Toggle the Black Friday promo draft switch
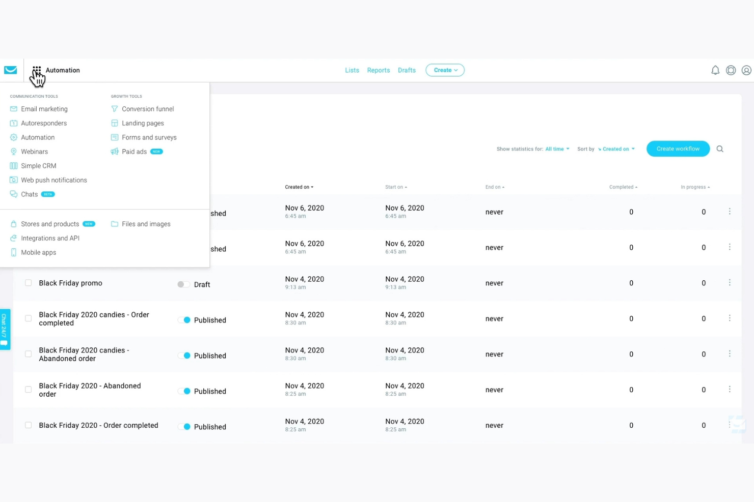Screen dimensions: 754x502 point(183,284)
